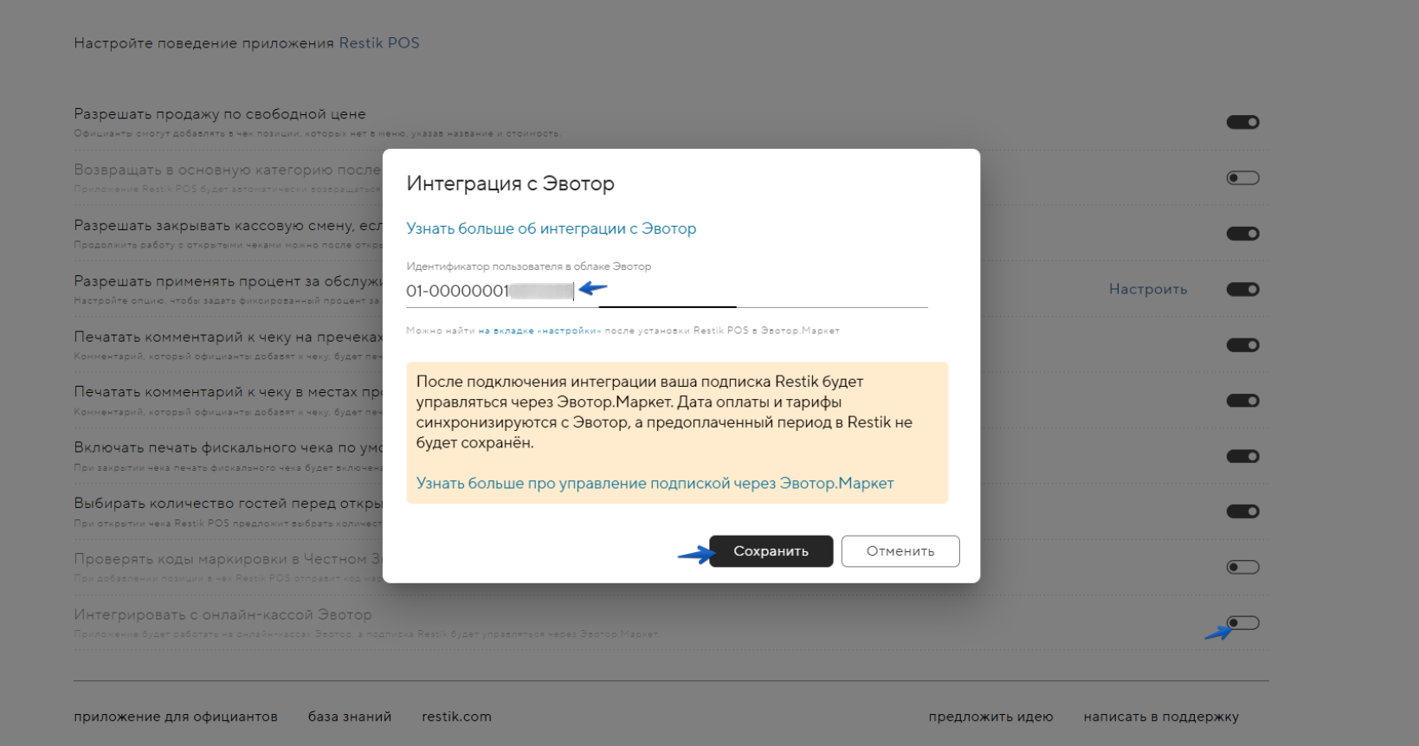This screenshot has height=746, width=1419.
Task: Click 'написать в поддержку' in the footer
Action: click(x=1161, y=717)
